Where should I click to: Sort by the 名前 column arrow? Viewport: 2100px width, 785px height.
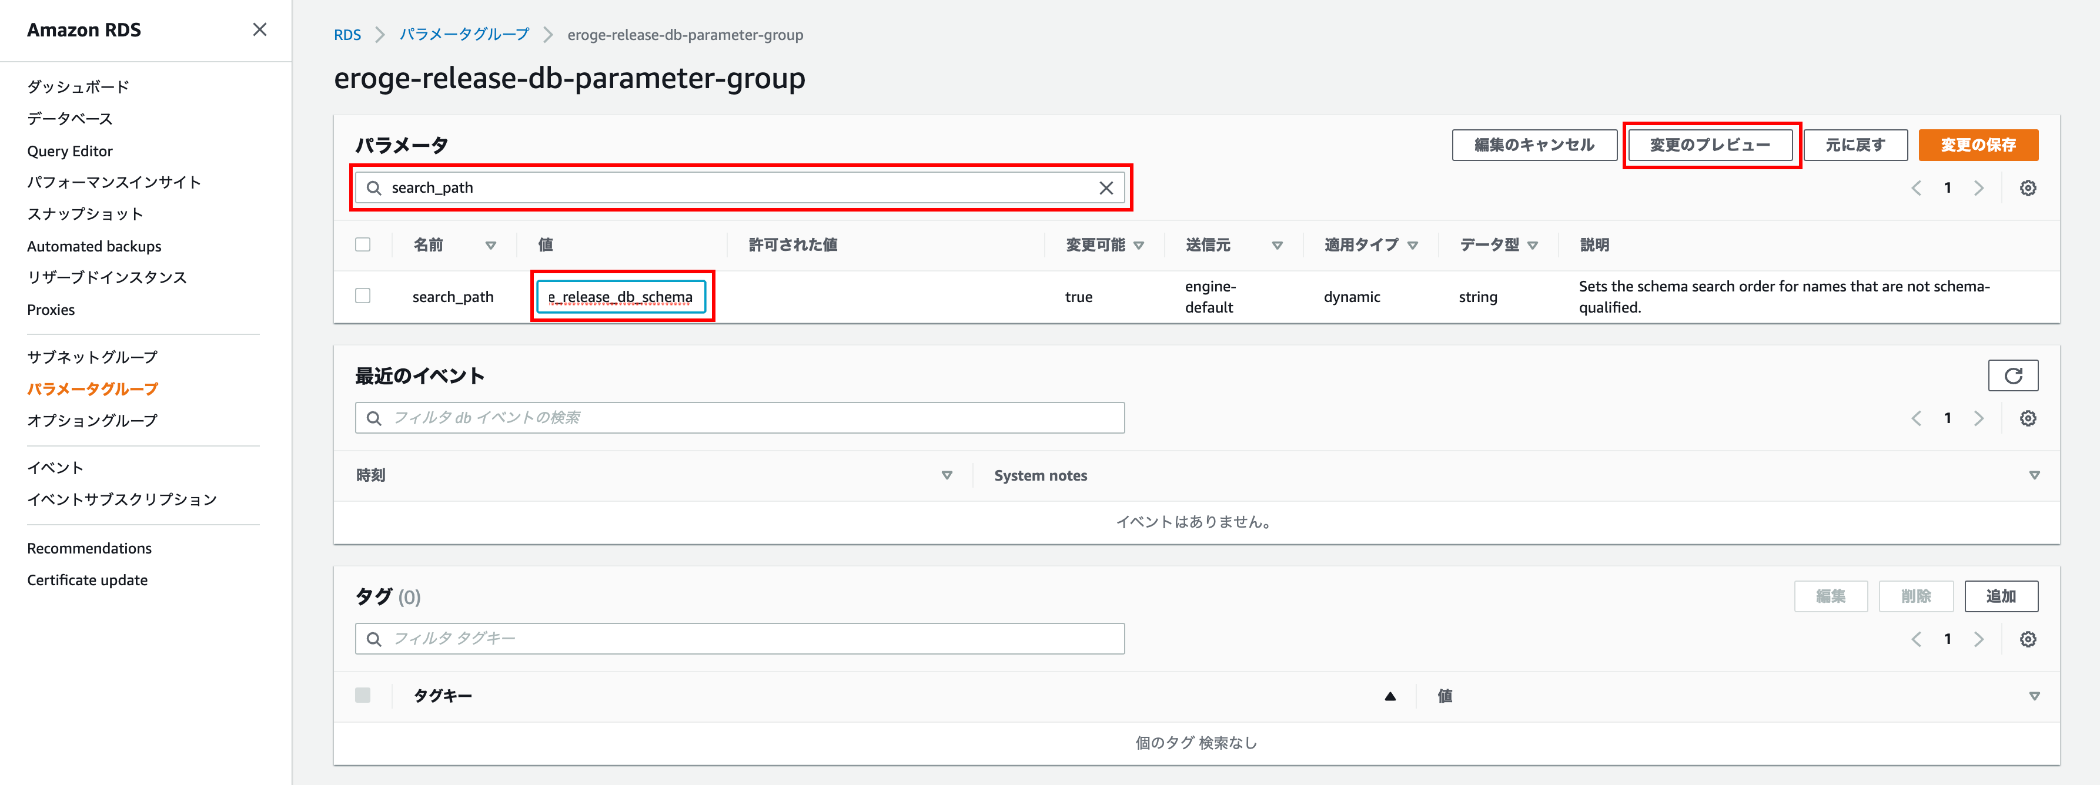(x=490, y=246)
